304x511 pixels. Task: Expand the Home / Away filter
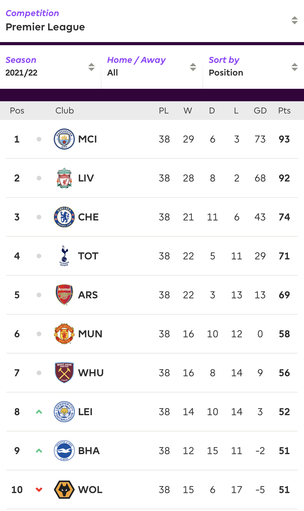(x=152, y=67)
